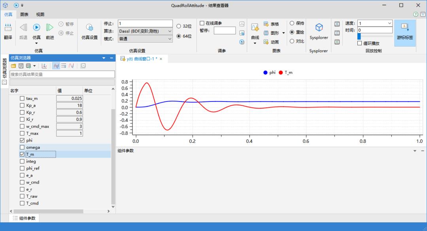Viewport: 427px width, 231px height.
Task: Check the w_cmd variable checkbox
Action: (x=22, y=182)
